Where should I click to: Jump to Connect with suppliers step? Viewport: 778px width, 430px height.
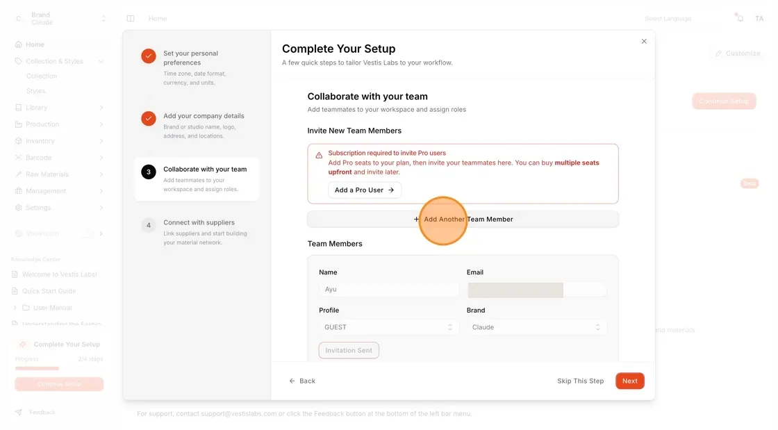(197, 232)
